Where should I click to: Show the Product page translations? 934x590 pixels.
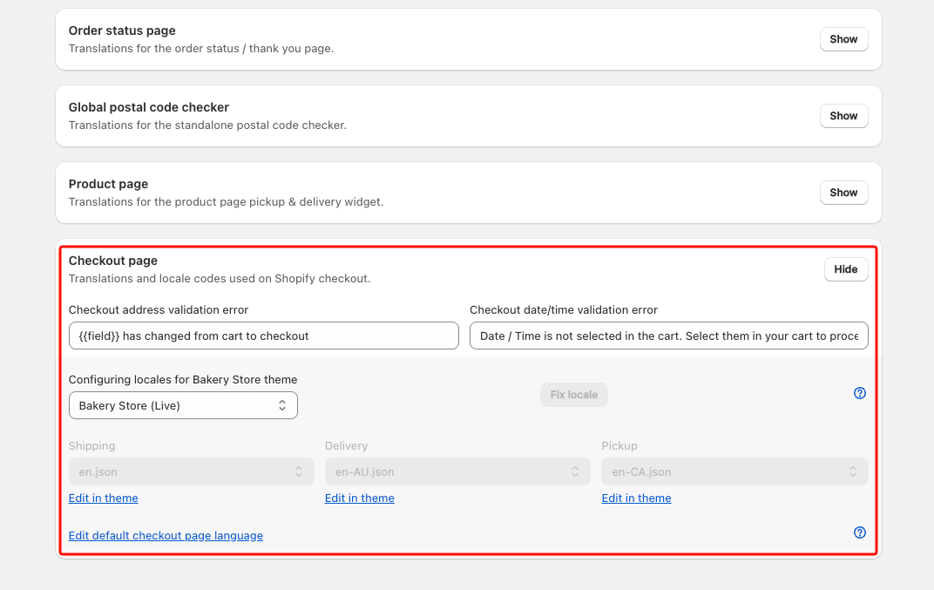coord(843,193)
